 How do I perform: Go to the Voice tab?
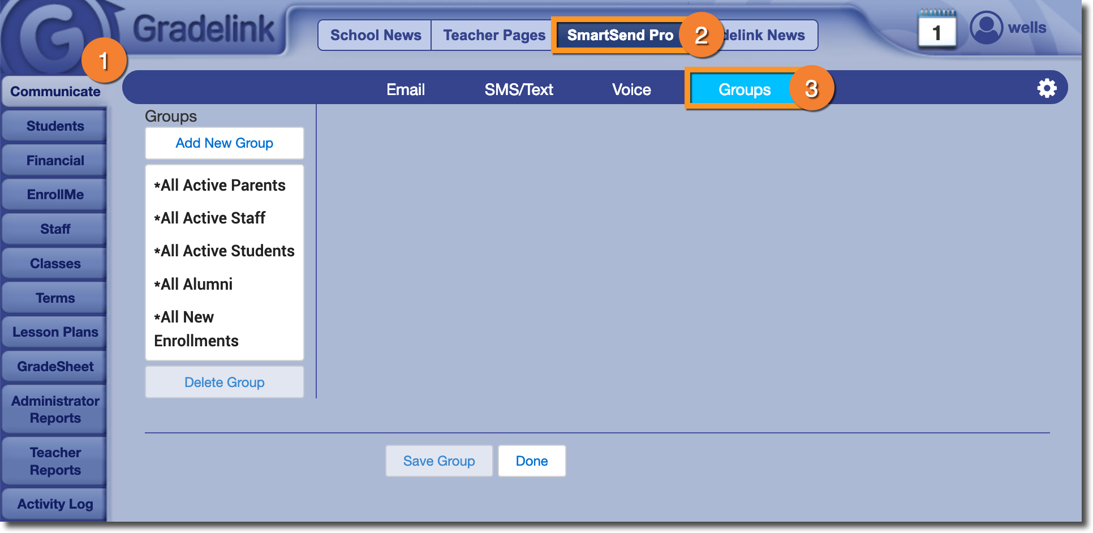(631, 89)
